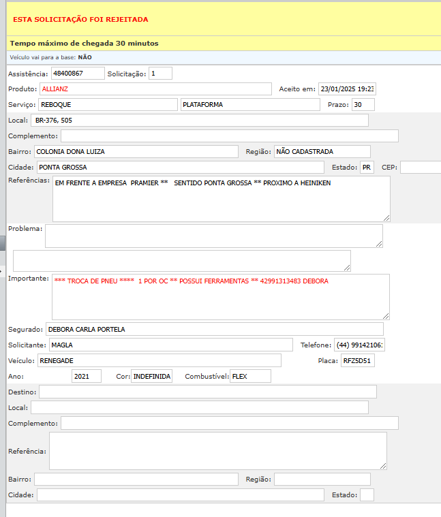Click the Assistência field showing 48400867

click(x=77, y=73)
